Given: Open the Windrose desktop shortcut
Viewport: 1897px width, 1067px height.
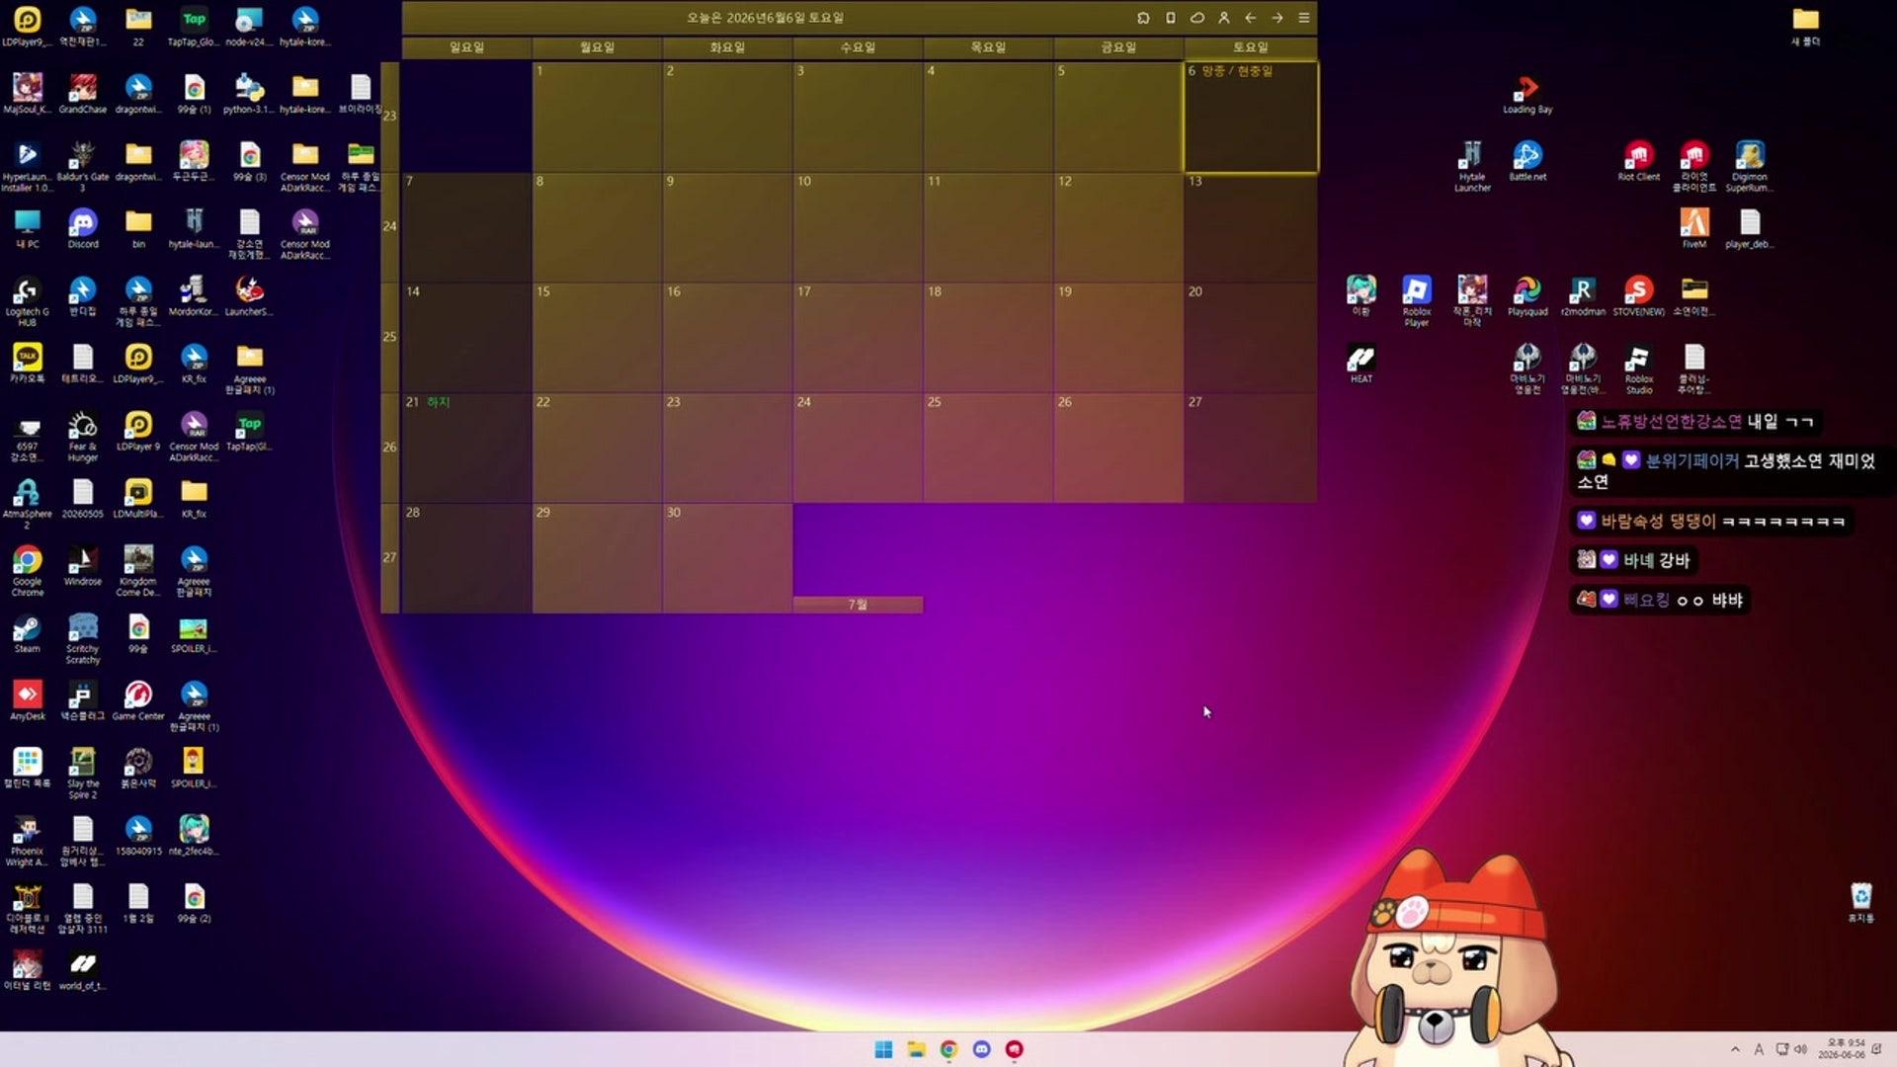Looking at the screenshot, I should tap(83, 565).
